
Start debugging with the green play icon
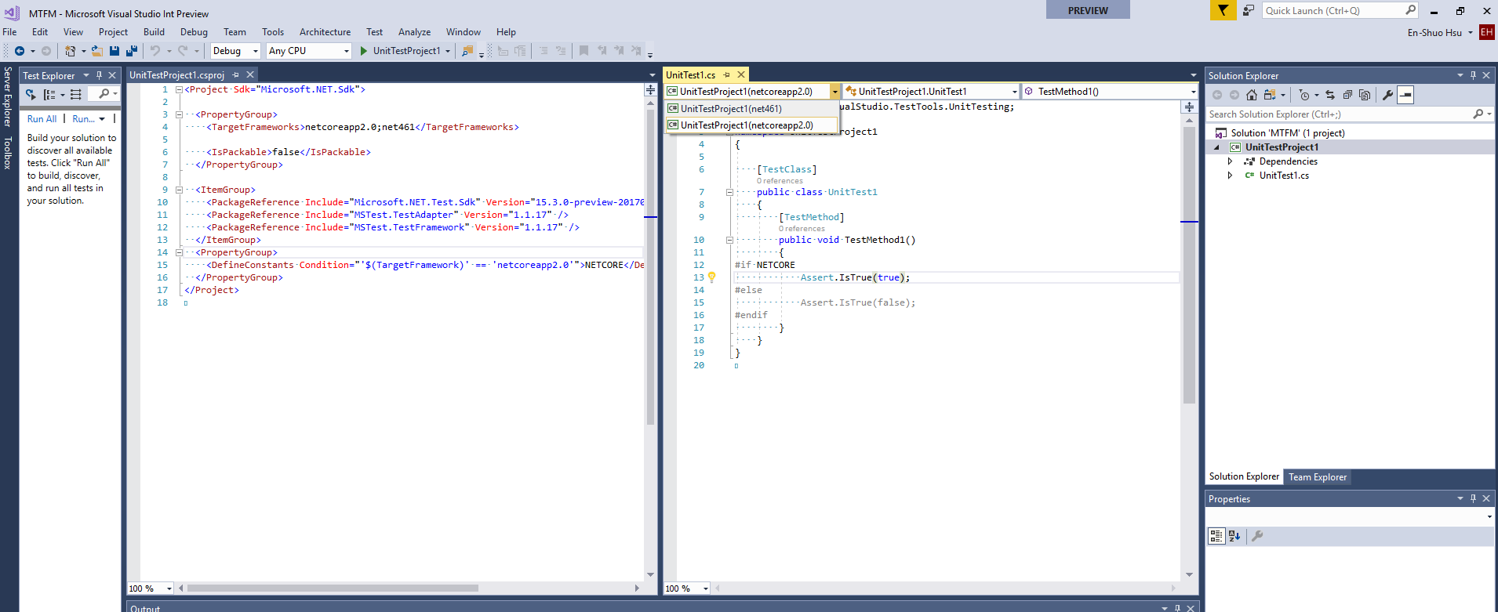coord(363,51)
